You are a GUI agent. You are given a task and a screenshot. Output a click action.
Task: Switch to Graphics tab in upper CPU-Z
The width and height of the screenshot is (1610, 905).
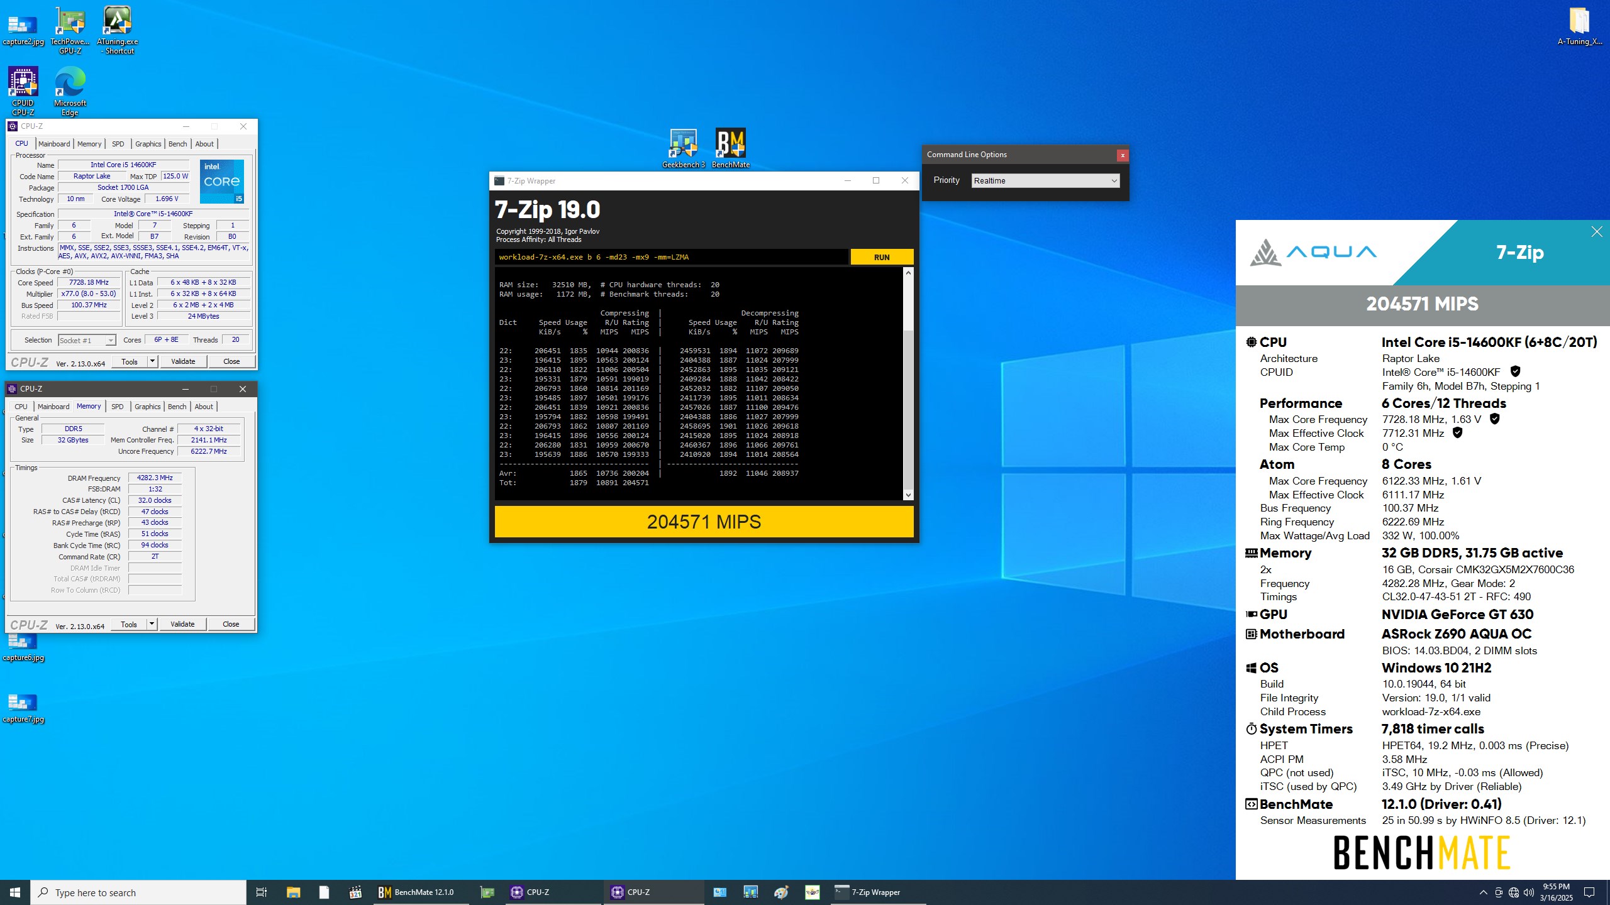148,144
